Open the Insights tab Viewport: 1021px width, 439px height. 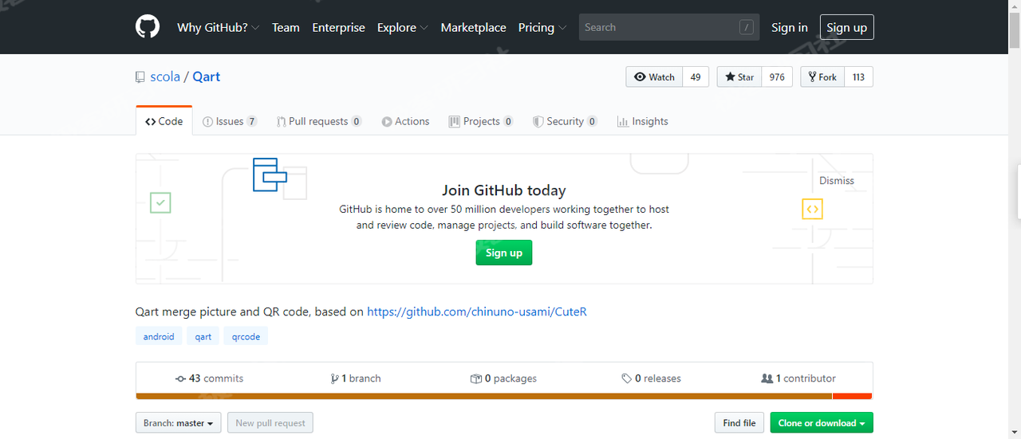click(642, 121)
